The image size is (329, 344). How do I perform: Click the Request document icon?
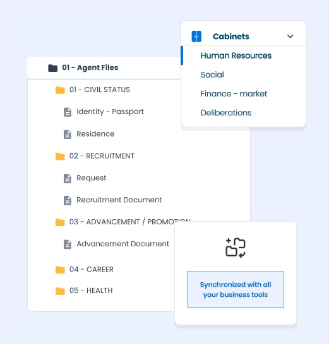tap(68, 178)
